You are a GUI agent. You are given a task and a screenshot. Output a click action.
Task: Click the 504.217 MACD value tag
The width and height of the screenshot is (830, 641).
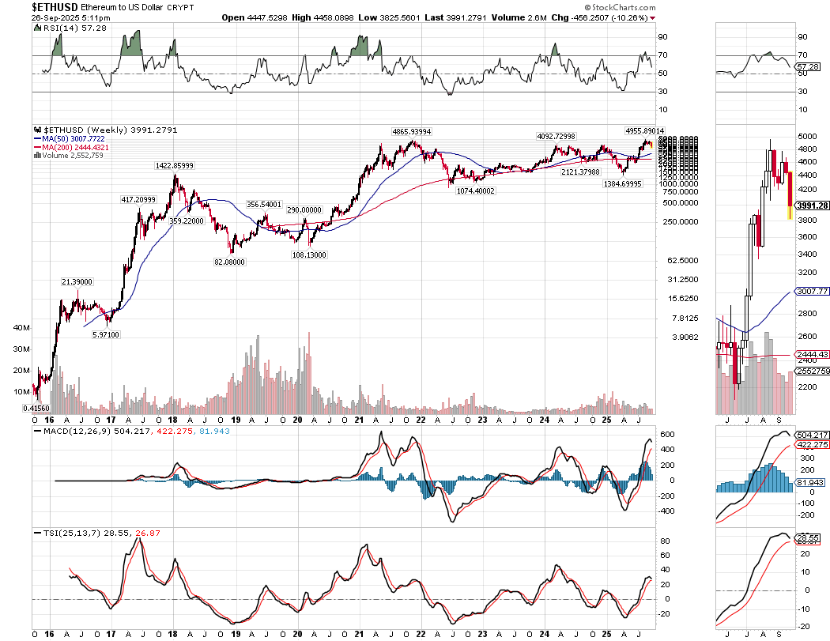pyautogui.click(x=809, y=436)
